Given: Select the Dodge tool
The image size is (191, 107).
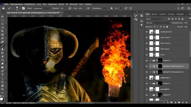Looking at the screenshot, I should point(2,67).
